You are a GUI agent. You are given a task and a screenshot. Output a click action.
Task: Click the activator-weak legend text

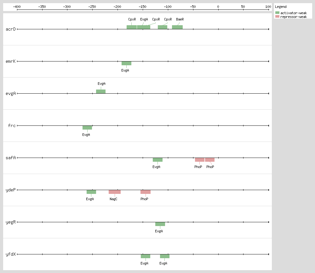[294, 13]
